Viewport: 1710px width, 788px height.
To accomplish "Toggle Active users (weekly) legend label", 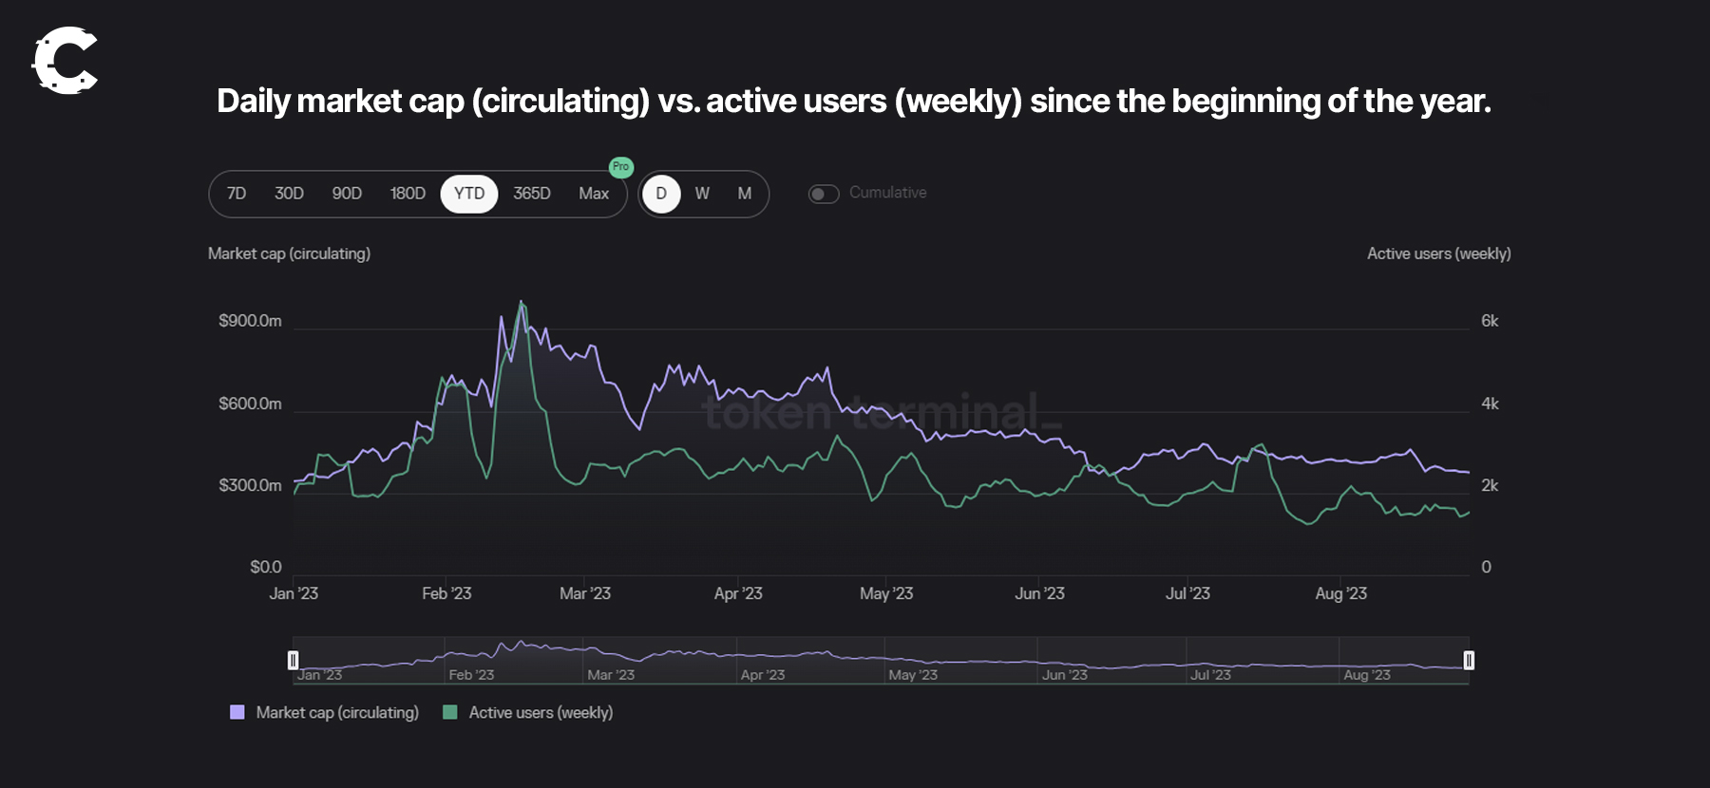I will pos(541,712).
